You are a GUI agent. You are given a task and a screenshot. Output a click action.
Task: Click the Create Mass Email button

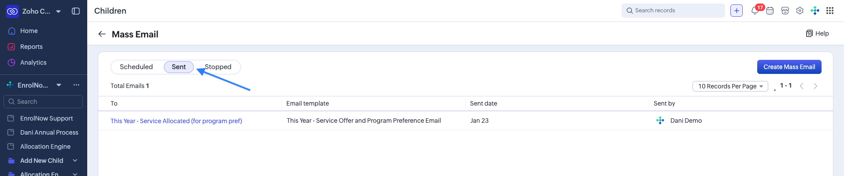click(x=789, y=67)
